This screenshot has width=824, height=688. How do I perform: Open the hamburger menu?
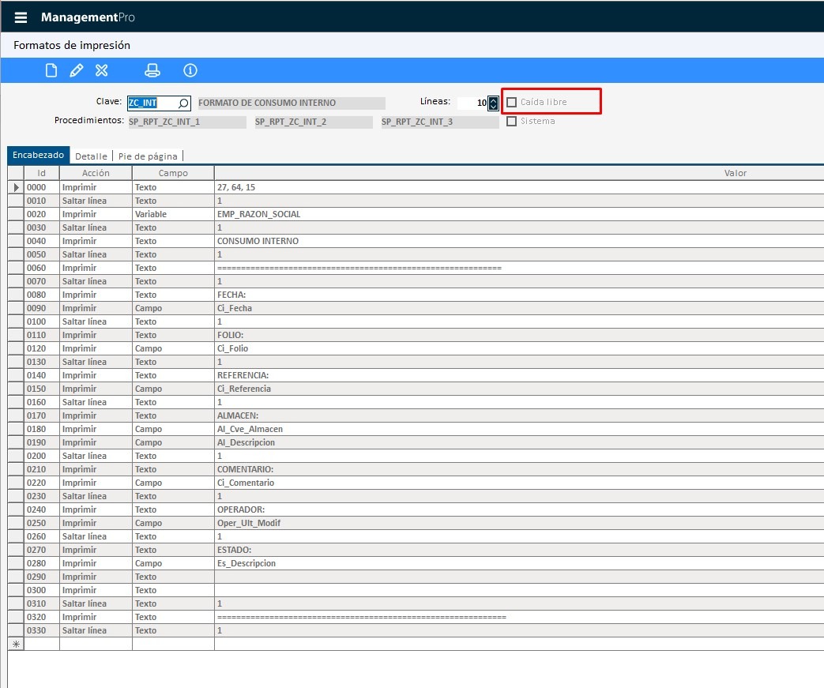21,17
